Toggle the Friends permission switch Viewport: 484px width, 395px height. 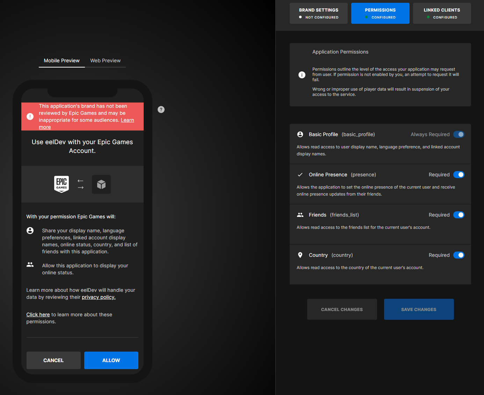(x=458, y=215)
